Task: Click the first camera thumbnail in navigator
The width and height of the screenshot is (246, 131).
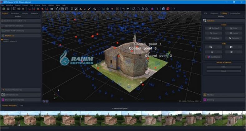Action: pos(10,119)
